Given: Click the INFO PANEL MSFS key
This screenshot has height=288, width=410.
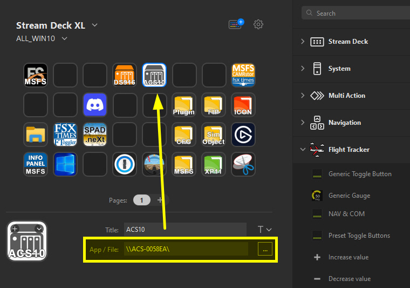Looking at the screenshot, I should coord(36,164).
